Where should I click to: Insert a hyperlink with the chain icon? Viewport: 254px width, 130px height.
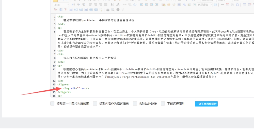(x=125, y=5)
